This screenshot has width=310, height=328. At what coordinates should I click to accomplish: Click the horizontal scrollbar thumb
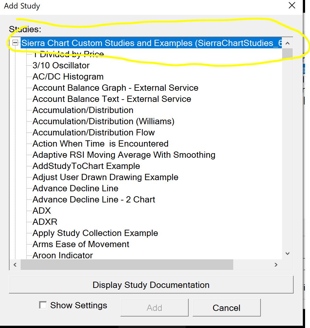127,265
